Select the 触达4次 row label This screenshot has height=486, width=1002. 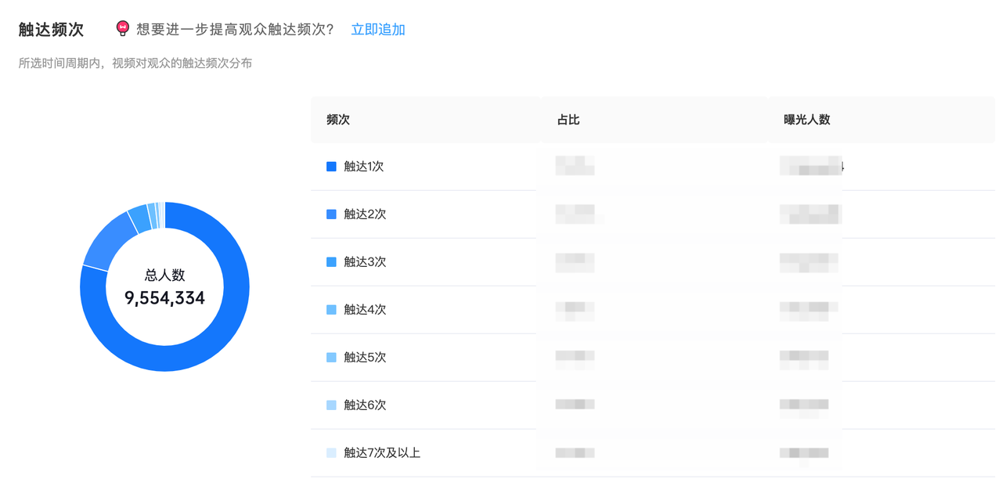point(365,310)
